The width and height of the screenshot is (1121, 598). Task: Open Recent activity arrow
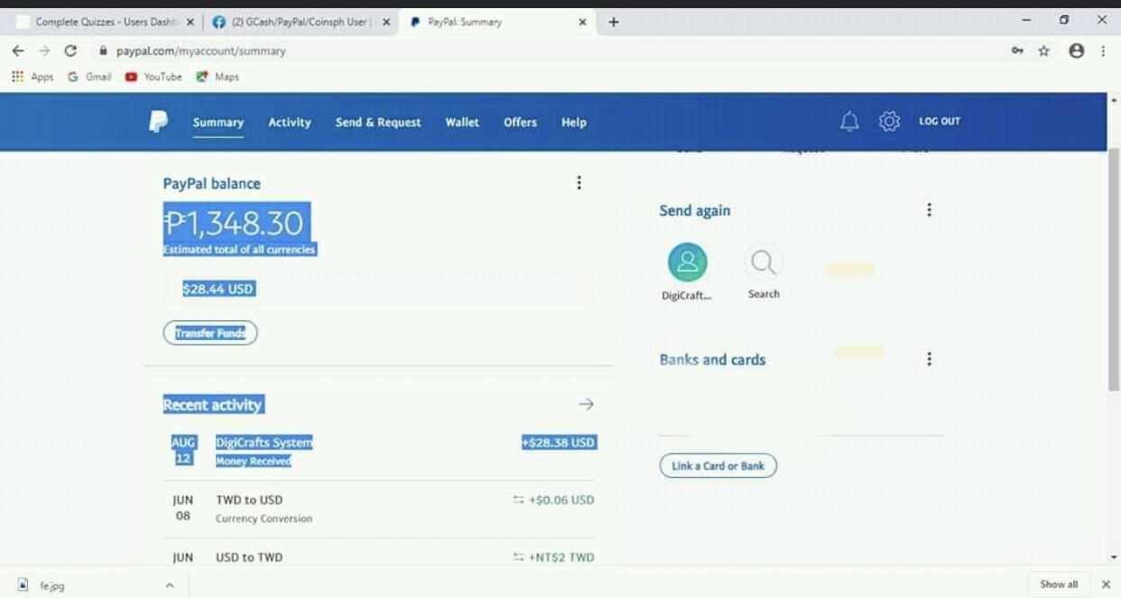pos(586,404)
